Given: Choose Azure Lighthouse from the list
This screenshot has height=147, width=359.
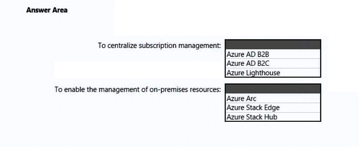Looking at the screenshot, I should (x=273, y=73).
